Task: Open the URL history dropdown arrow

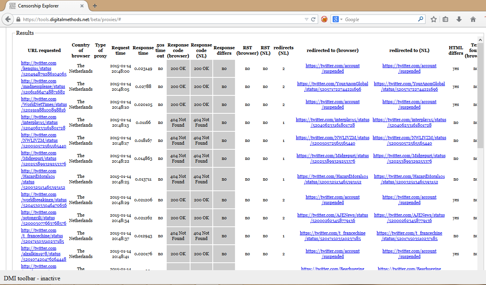Action: tap(306, 19)
